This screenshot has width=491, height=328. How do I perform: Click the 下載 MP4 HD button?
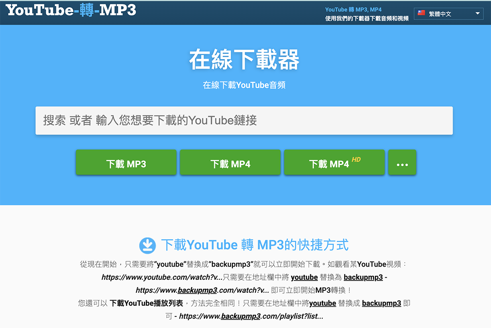coord(334,162)
